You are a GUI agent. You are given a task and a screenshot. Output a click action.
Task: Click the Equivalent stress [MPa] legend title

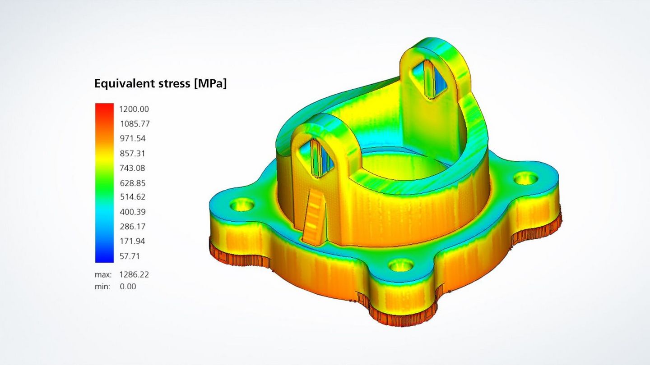tap(160, 83)
